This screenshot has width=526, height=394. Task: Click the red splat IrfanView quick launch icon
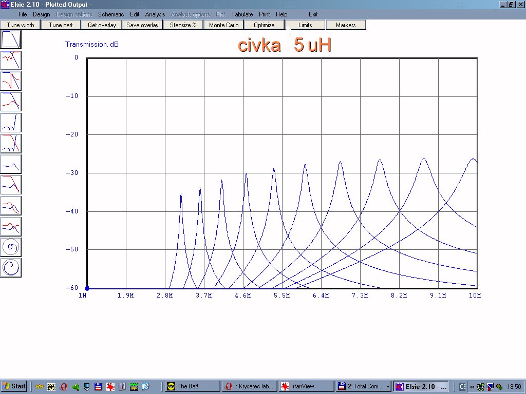pos(110,387)
